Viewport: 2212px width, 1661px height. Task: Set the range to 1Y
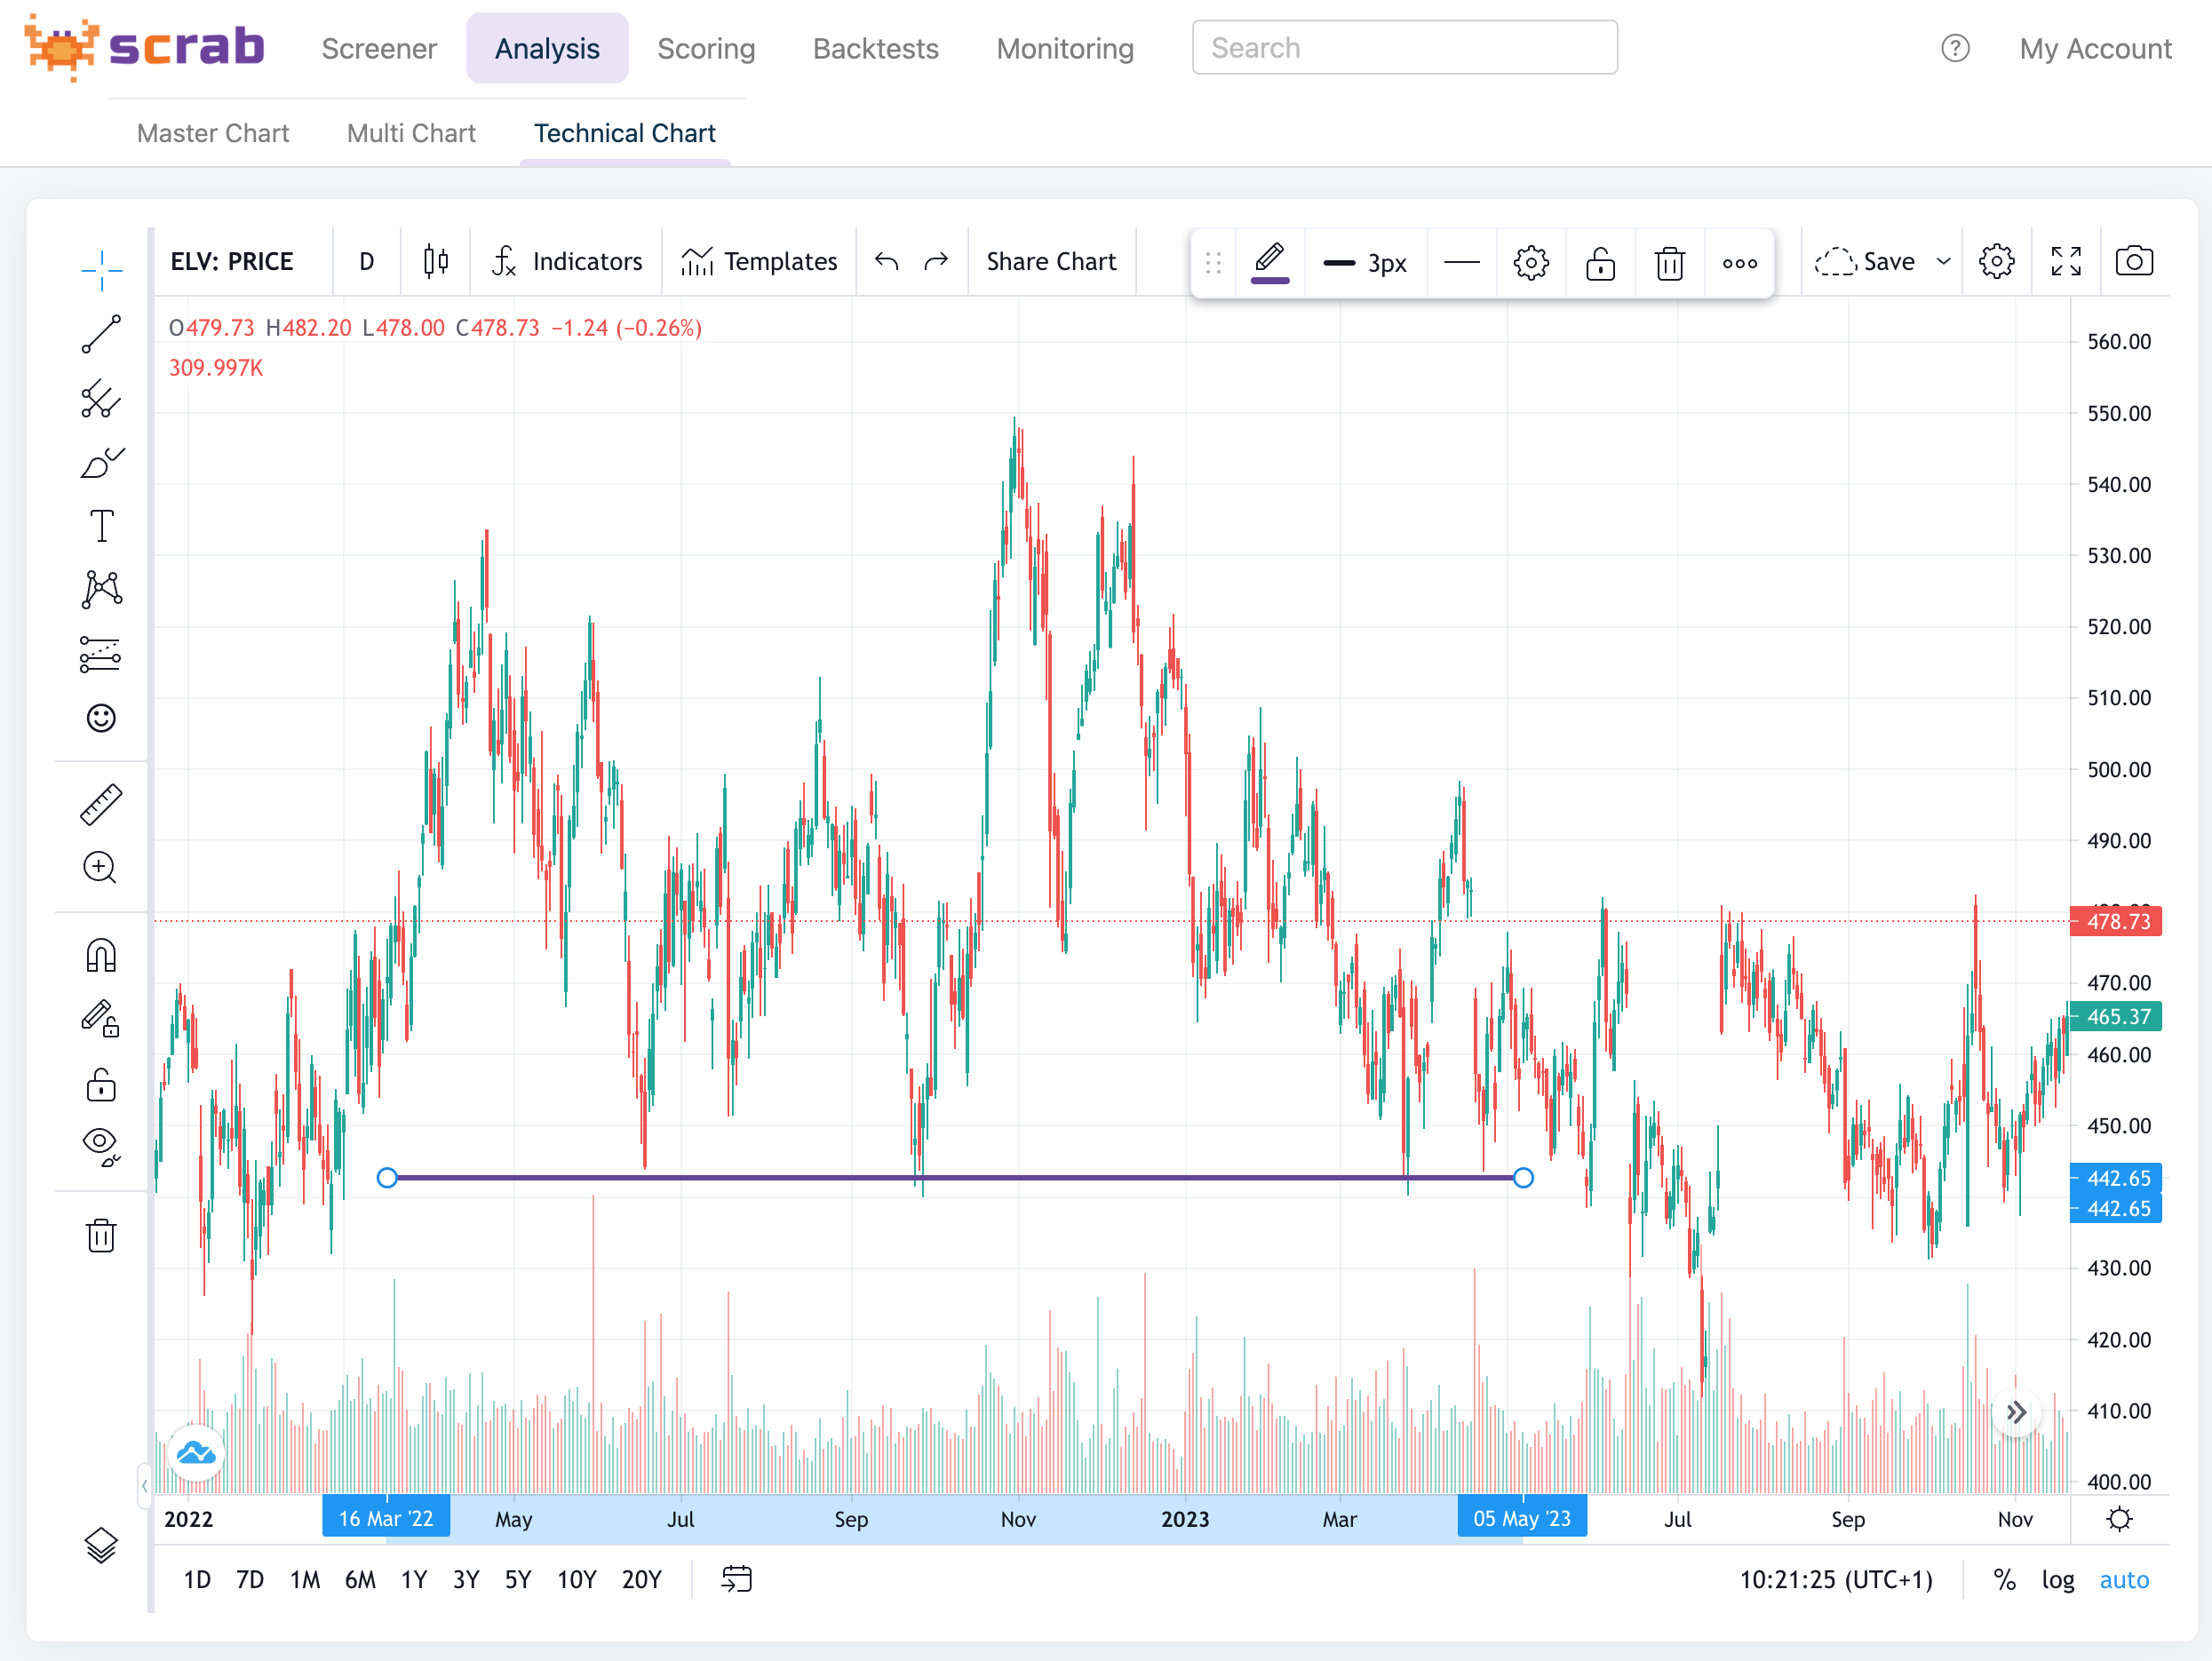point(413,1579)
